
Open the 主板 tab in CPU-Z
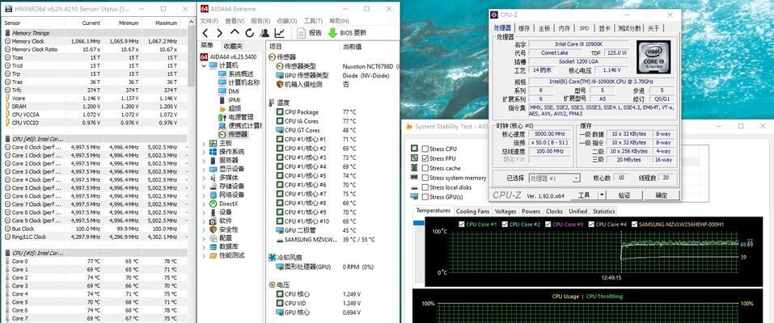tap(544, 28)
